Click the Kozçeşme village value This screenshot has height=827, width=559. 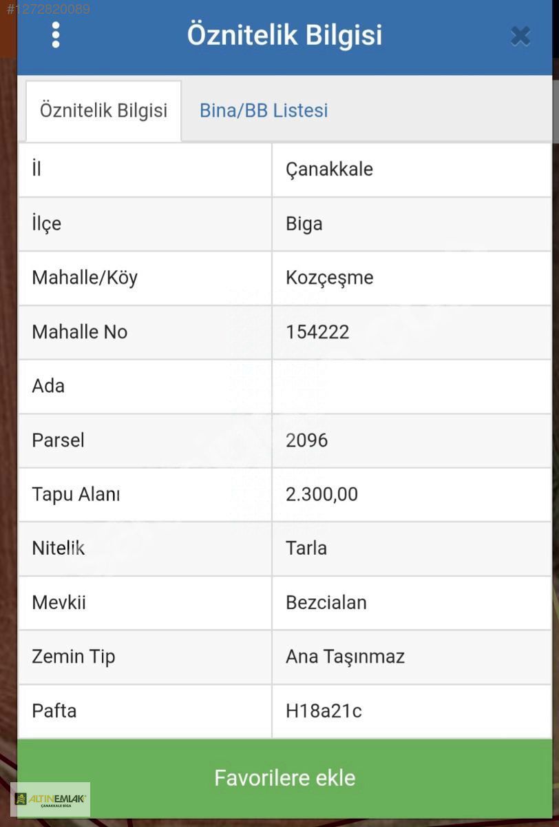[329, 278]
